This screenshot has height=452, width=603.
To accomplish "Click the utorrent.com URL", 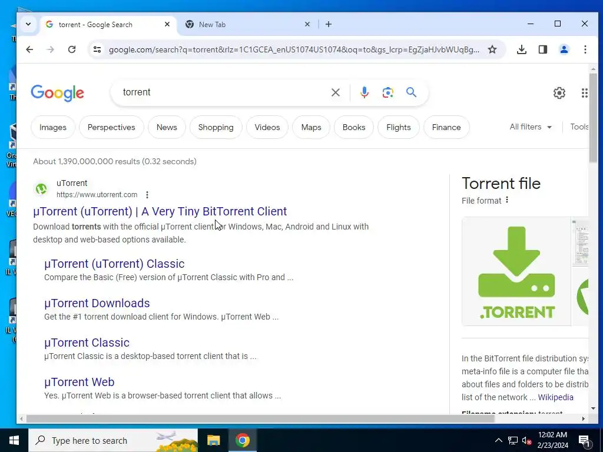I will point(97,195).
